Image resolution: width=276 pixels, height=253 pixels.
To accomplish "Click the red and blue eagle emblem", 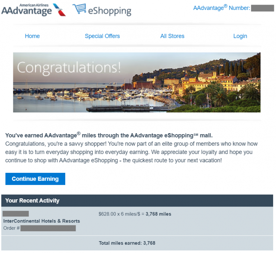I will (59, 10).
